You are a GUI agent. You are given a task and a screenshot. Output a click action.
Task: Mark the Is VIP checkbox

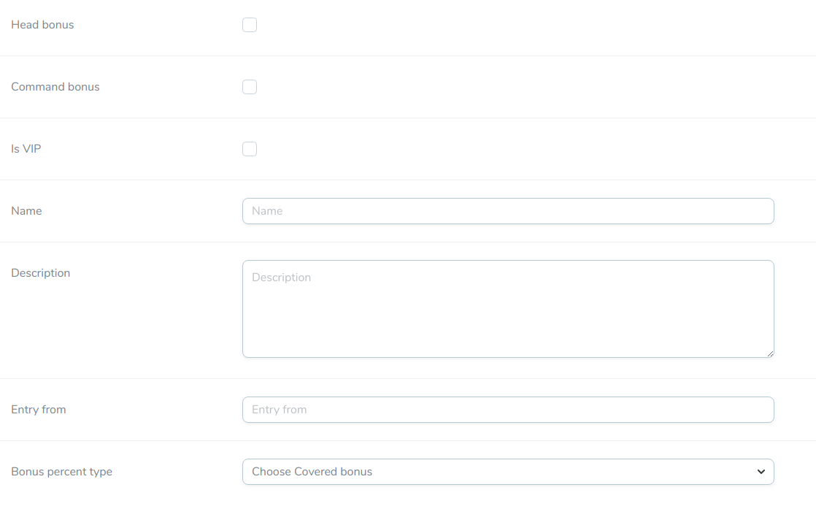click(250, 149)
